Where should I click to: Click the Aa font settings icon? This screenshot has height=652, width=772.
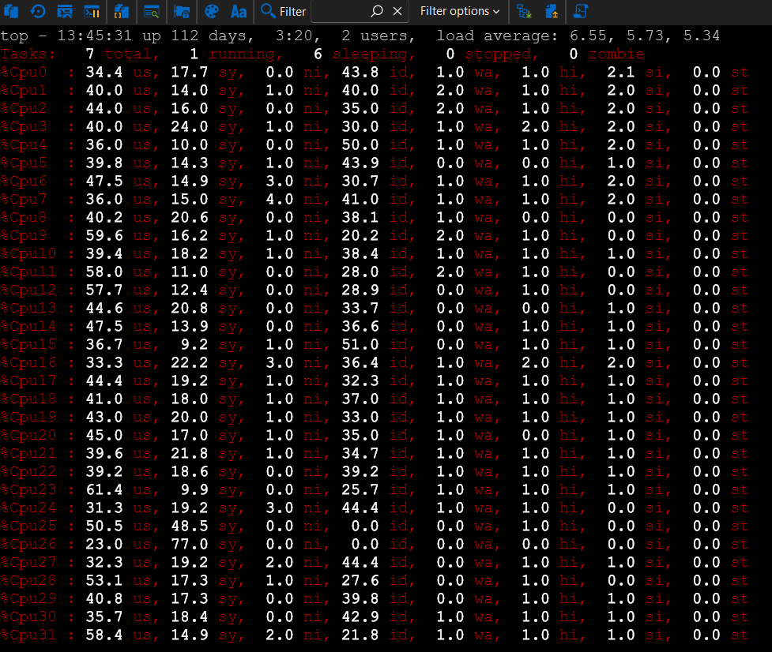pos(238,11)
